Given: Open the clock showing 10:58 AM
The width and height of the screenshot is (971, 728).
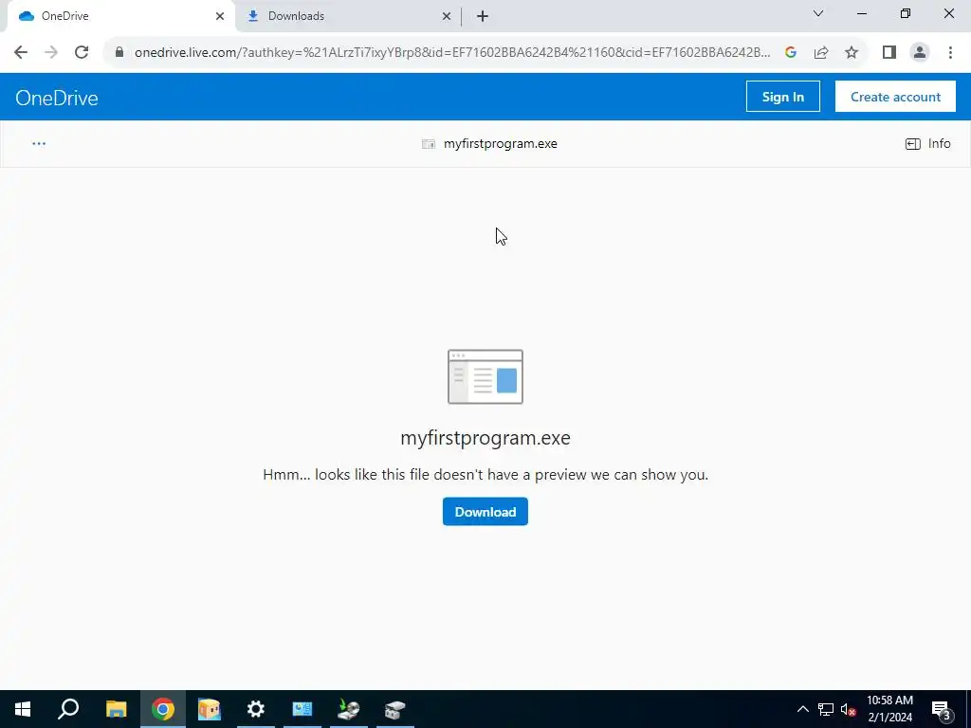Looking at the screenshot, I should click(x=889, y=709).
